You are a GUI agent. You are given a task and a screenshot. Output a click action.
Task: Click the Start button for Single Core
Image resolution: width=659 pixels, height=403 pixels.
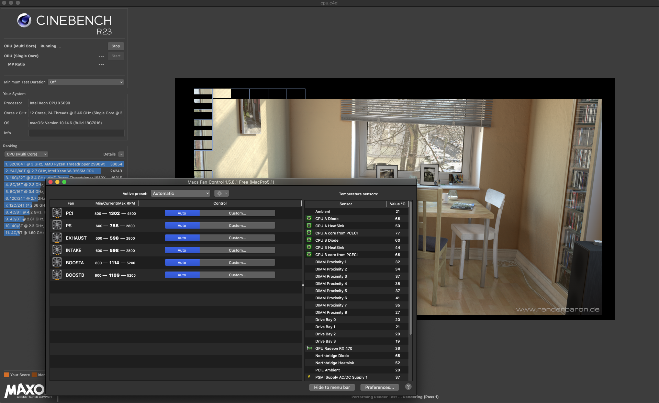(x=116, y=56)
